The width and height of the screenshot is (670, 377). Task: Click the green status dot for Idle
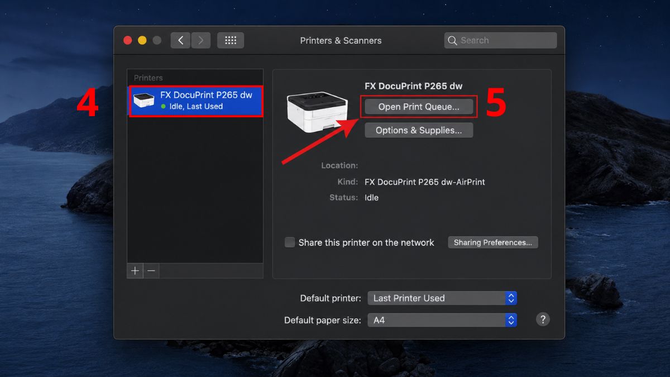coord(164,106)
